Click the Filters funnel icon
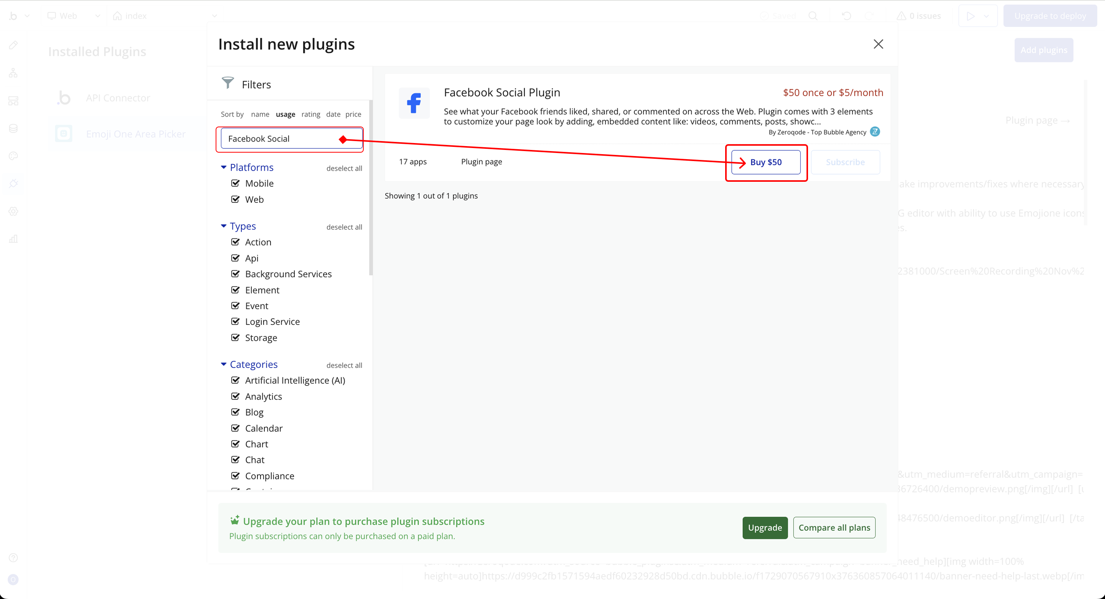1105x599 pixels. (228, 83)
